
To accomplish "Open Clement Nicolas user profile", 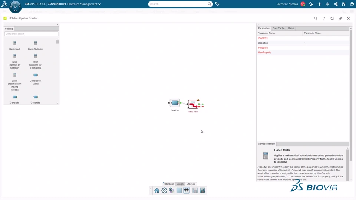I will 291,4.
